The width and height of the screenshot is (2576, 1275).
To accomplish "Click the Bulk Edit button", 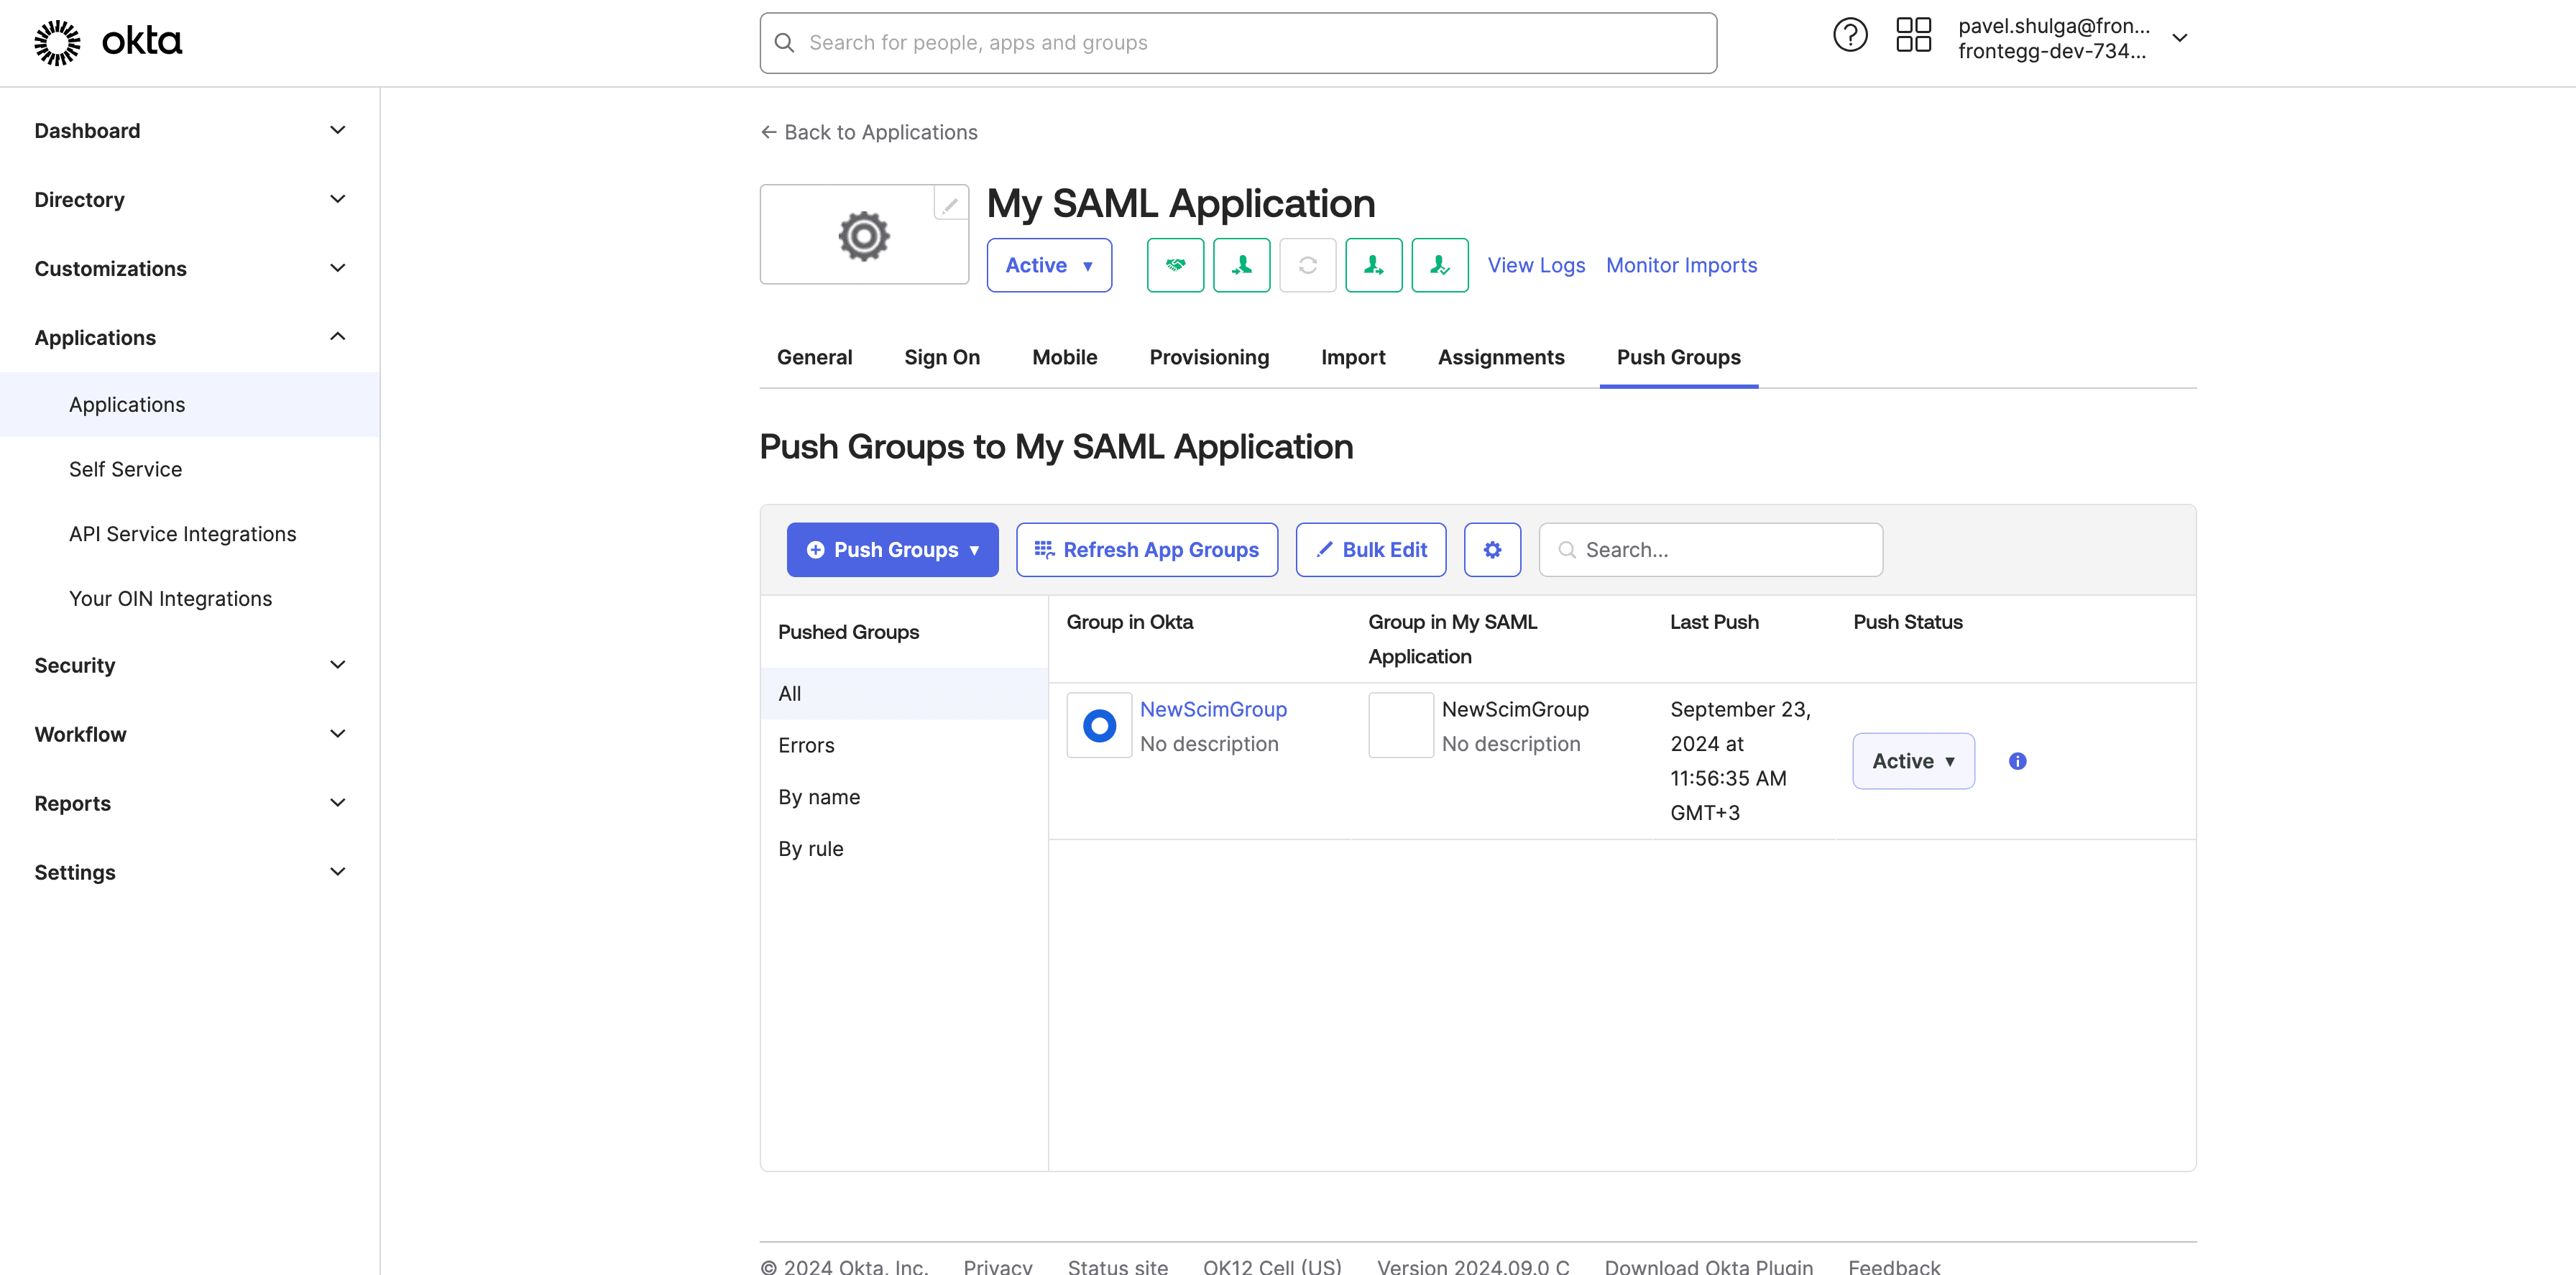I will point(1370,550).
